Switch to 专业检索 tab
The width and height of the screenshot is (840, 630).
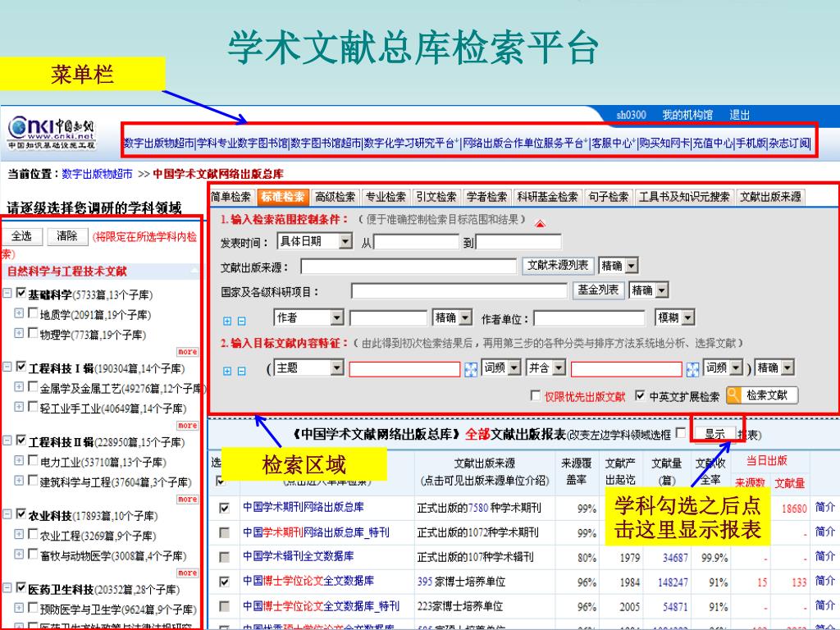pyautogui.click(x=386, y=197)
